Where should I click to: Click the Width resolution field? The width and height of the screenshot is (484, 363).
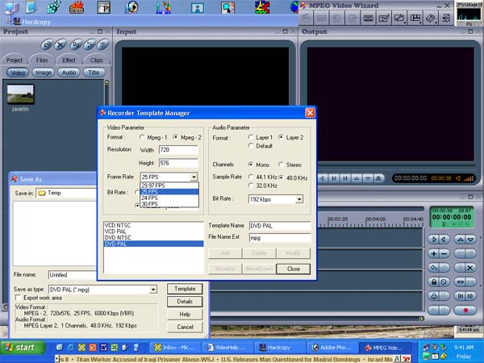tap(178, 150)
